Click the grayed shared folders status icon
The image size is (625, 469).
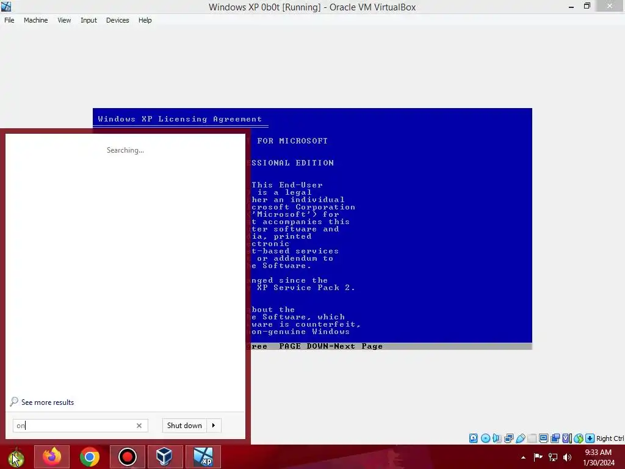[532, 438]
